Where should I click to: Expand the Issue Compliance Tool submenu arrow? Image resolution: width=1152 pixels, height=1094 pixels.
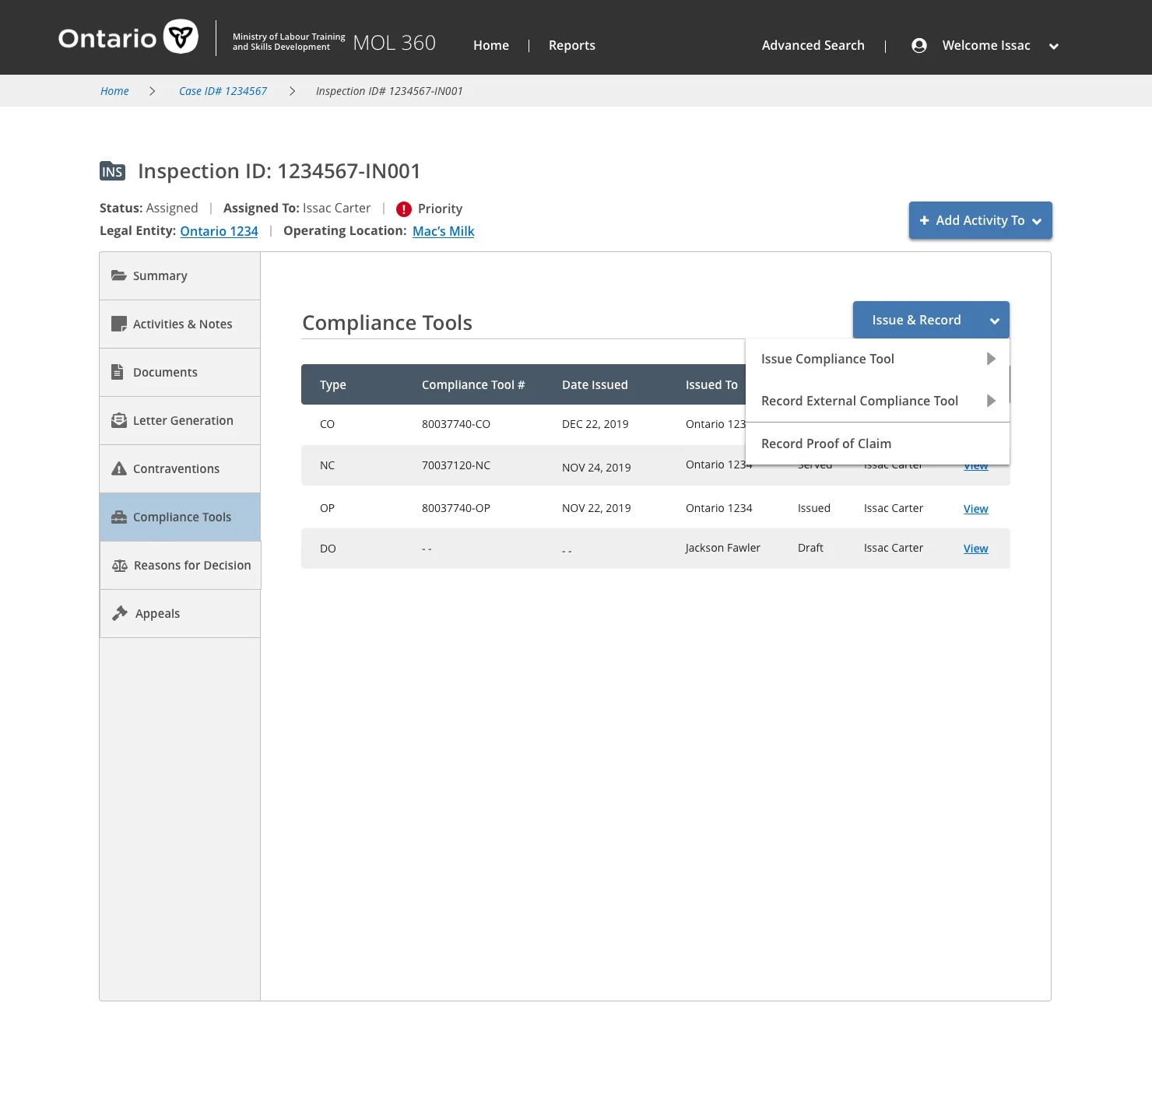click(991, 359)
